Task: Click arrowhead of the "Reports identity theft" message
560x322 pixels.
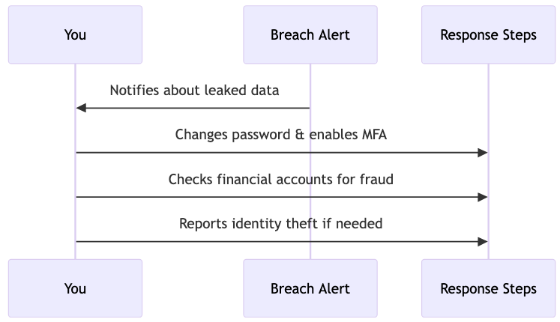Action: point(484,241)
